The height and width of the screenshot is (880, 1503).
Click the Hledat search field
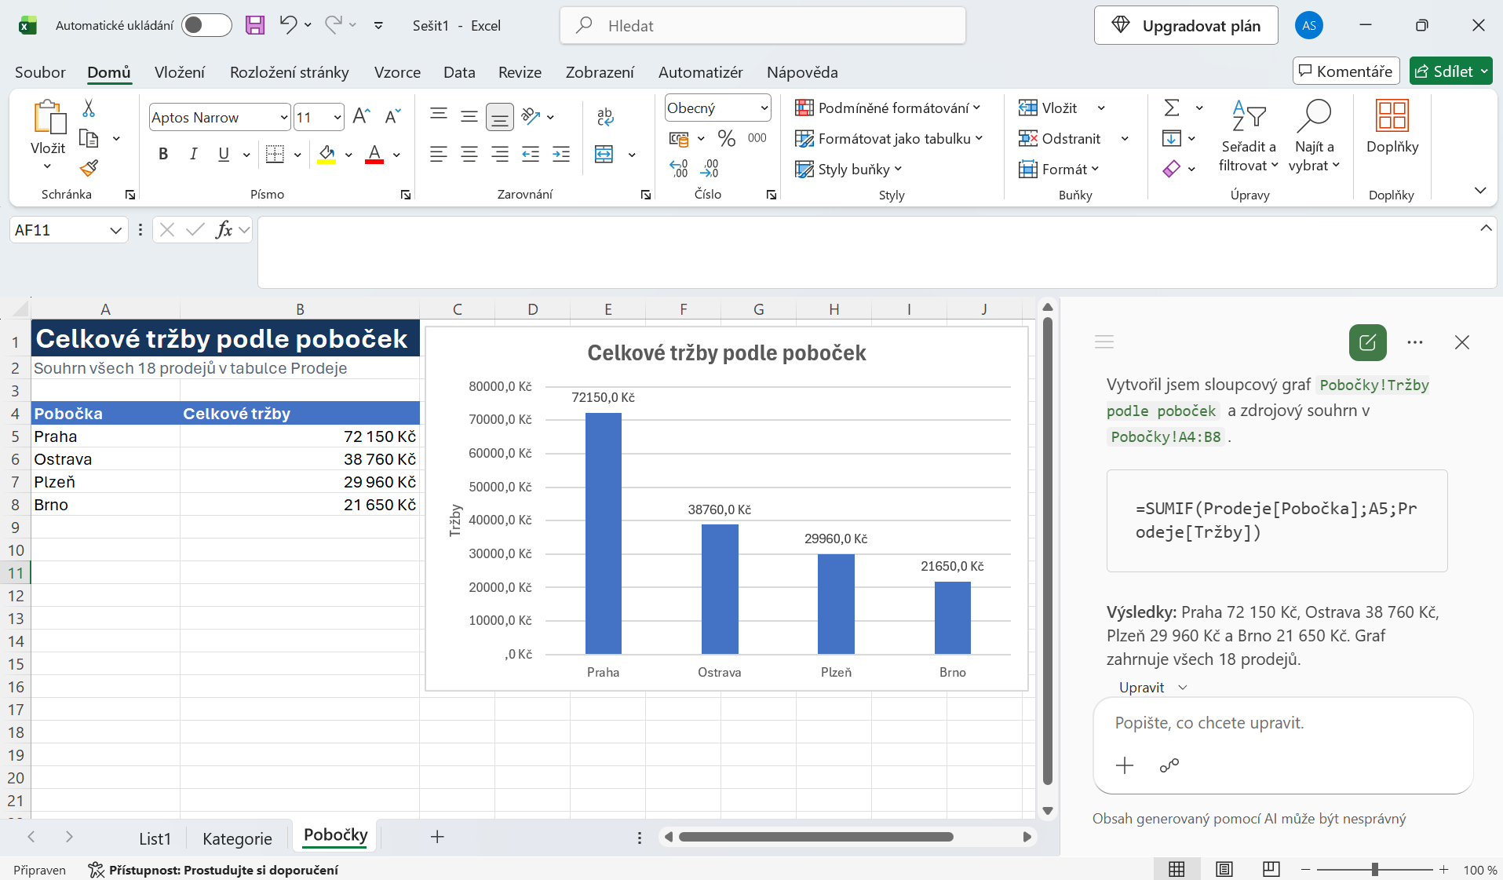click(x=763, y=26)
